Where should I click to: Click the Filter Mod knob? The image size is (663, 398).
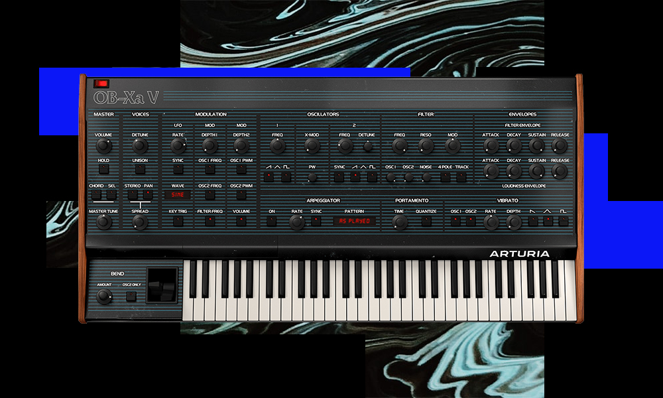coord(452,146)
